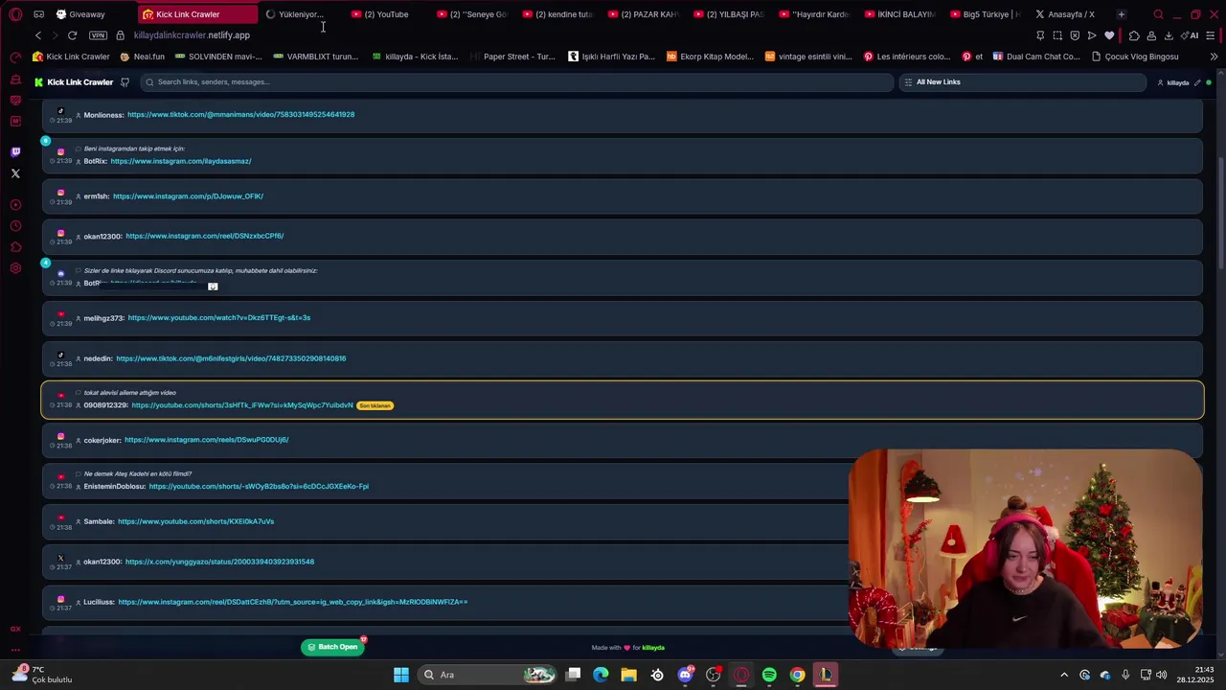The height and width of the screenshot is (690, 1226).
Task: Open Sambale YouTube shorts link
Action: tap(195, 521)
